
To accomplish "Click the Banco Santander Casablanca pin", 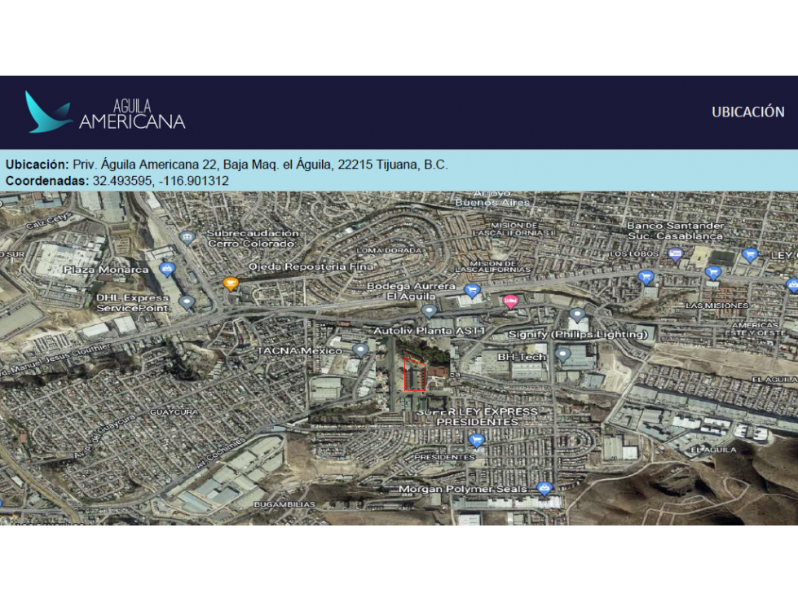I will click(x=676, y=255).
